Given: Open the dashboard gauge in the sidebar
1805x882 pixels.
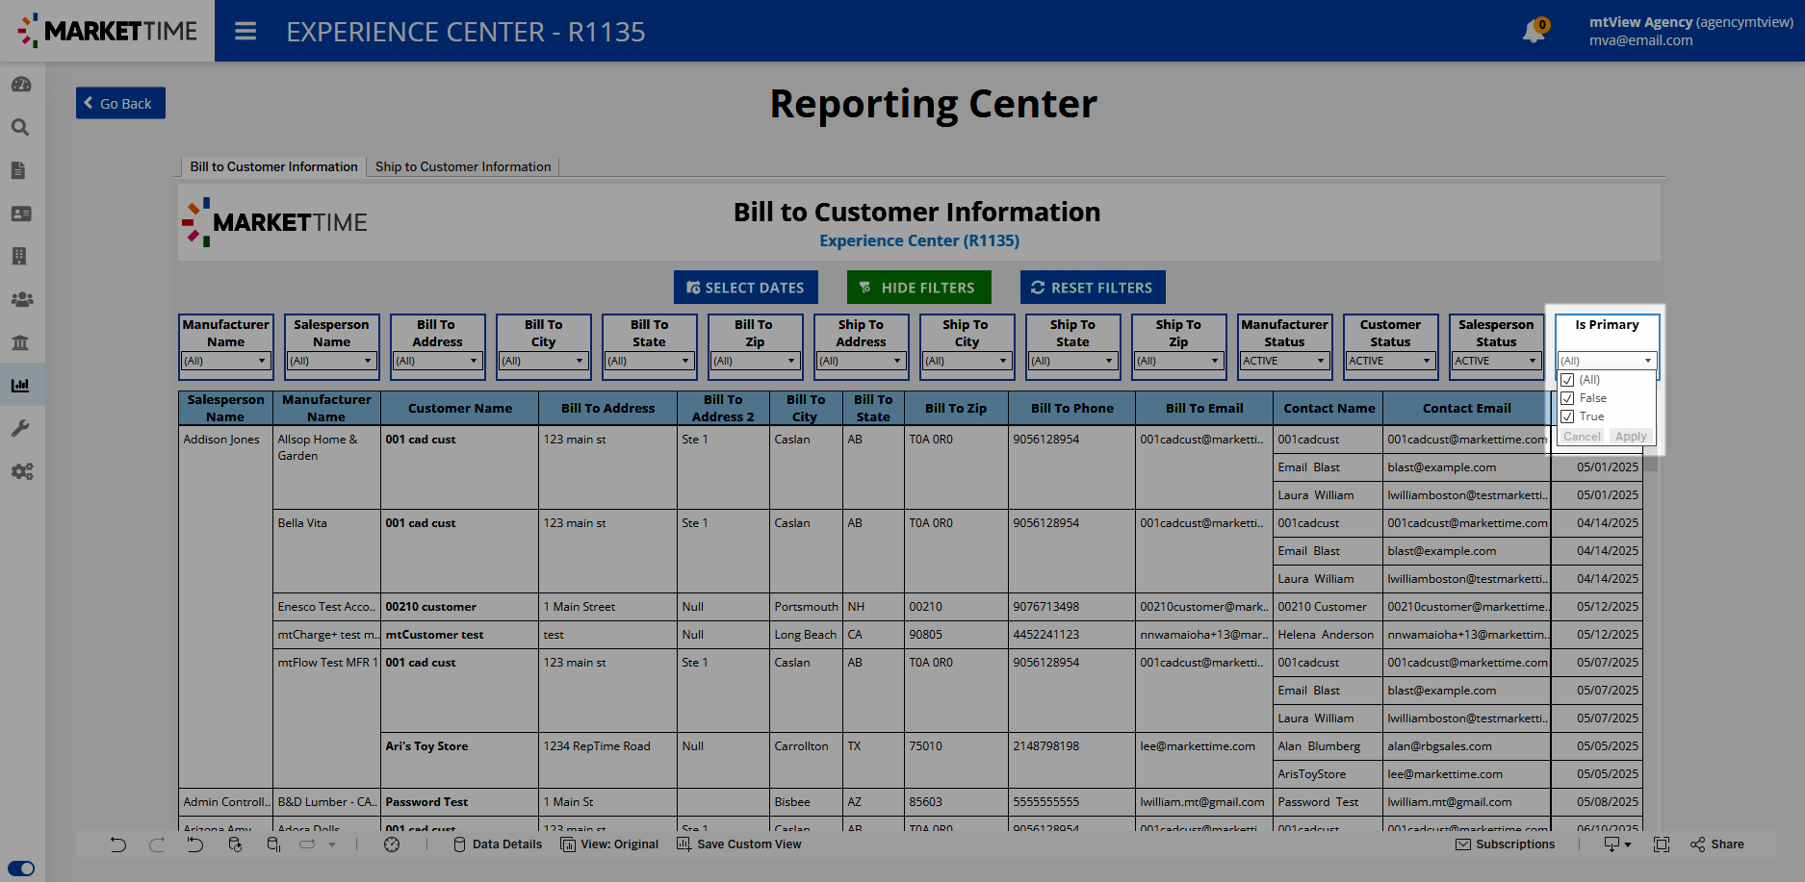Looking at the screenshot, I should tap(21, 85).
